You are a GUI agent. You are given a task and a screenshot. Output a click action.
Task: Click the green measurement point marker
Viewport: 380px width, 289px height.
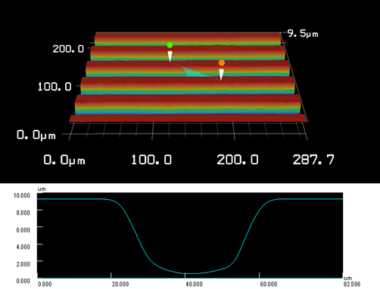[170, 45]
